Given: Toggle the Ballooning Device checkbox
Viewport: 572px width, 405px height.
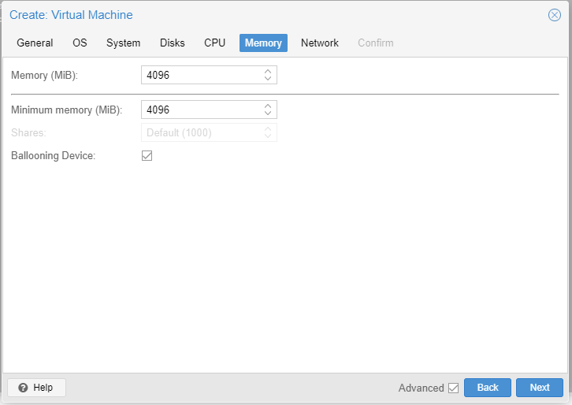Looking at the screenshot, I should coord(147,155).
